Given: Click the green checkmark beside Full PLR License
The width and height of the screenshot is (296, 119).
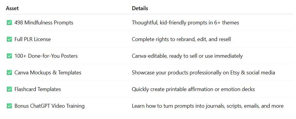Looking at the screenshot, I should click(x=9, y=39).
